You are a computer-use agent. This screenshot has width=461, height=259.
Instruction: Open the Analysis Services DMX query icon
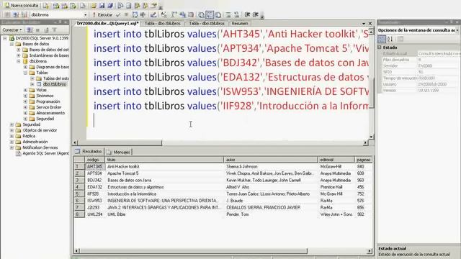pyautogui.click(x=64, y=5)
